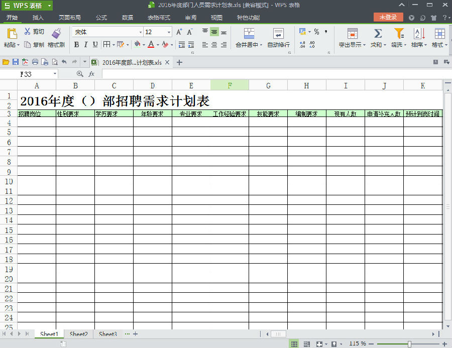Screen dimensions: 452x348
Task: Decrease indent of cell text
Action: coord(182,45)
